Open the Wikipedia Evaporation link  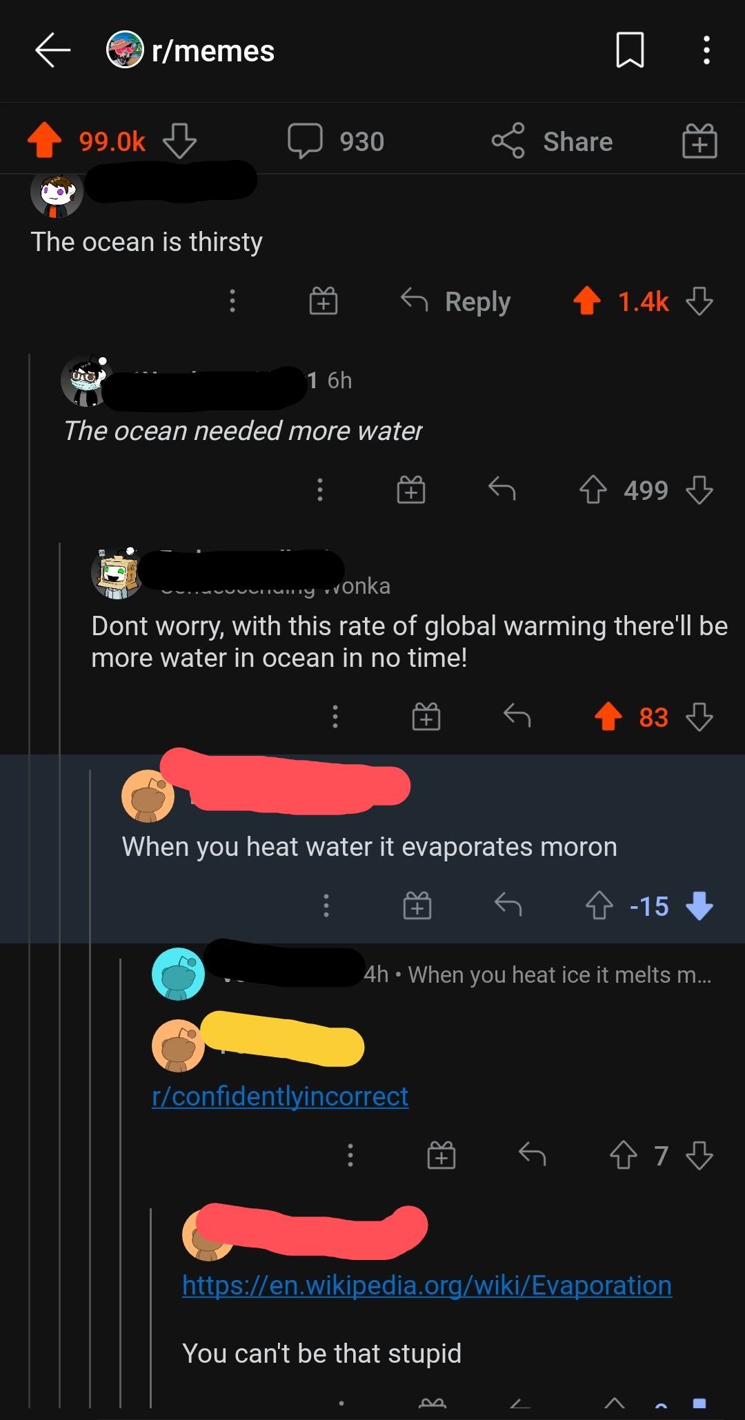(x=427, y=1286)
